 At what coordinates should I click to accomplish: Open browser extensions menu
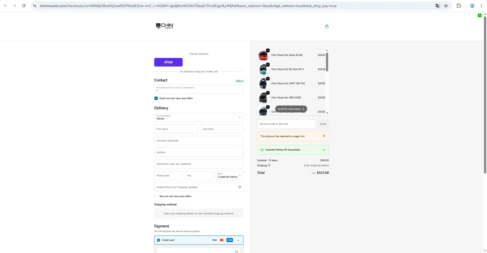click(459, 6)
